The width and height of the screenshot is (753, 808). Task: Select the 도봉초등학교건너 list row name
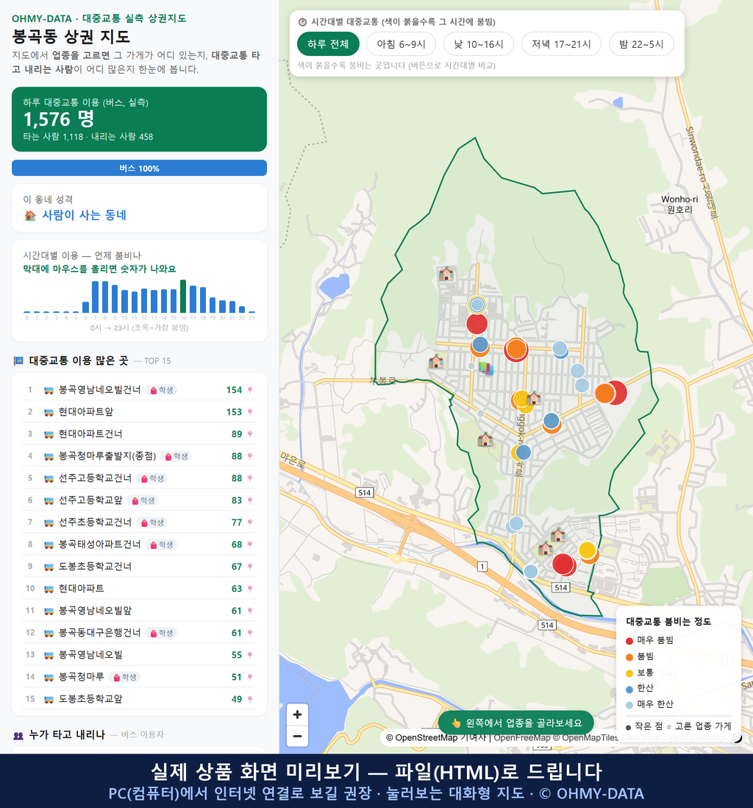coord(95,567)
